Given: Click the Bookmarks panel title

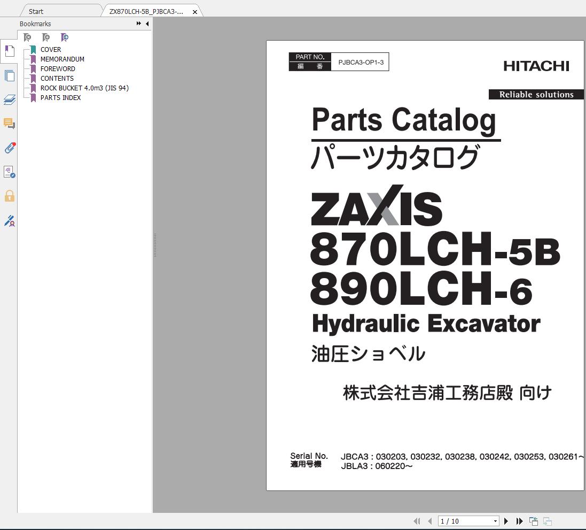Looking at the screenshot, I should (x=35, y=24).
